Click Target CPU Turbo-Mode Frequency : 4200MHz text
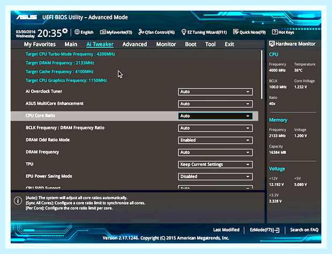 [70, 54]
